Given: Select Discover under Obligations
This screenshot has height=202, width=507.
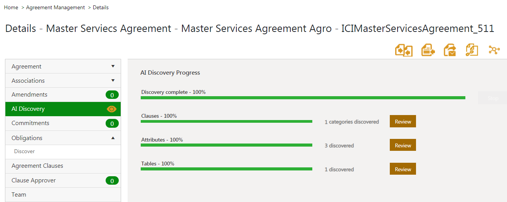Looking at the screenshot, I should [25, 152].
